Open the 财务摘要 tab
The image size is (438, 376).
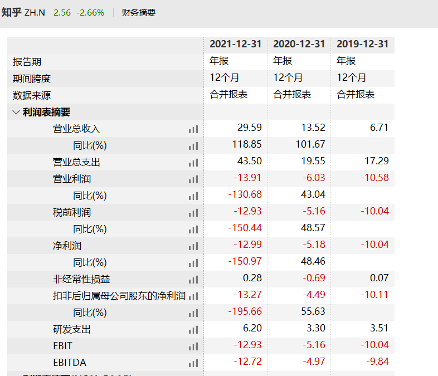coord(139,13)
